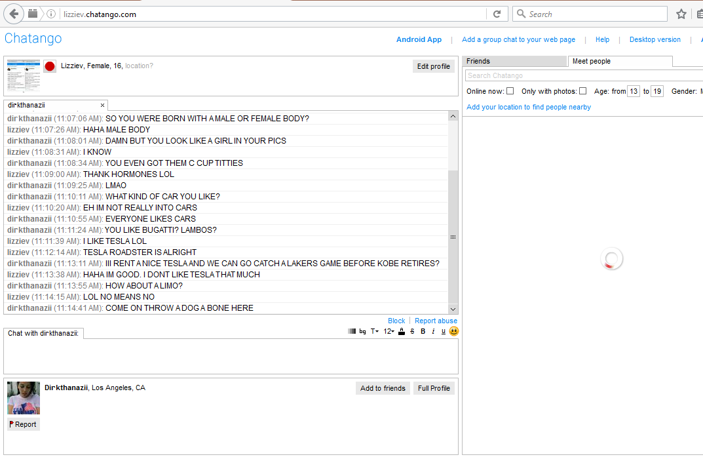
Task: Click the Edit profile button
Action: (x=434, y=66)
